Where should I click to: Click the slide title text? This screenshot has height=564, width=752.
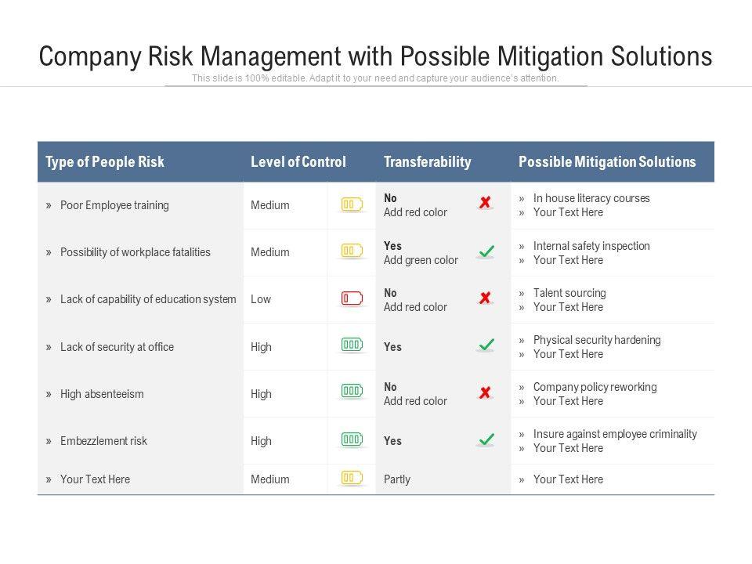376,56
